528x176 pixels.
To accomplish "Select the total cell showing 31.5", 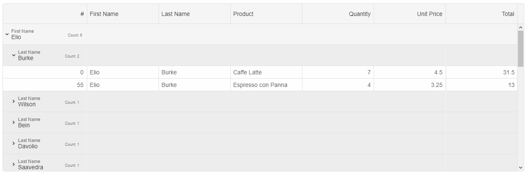I will pyautogui.click(x=481, y=72).
